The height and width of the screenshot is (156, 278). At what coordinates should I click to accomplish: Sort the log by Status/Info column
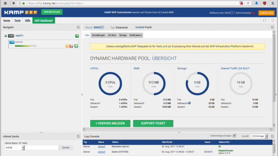pyautogui.click(x=224, y=142)
